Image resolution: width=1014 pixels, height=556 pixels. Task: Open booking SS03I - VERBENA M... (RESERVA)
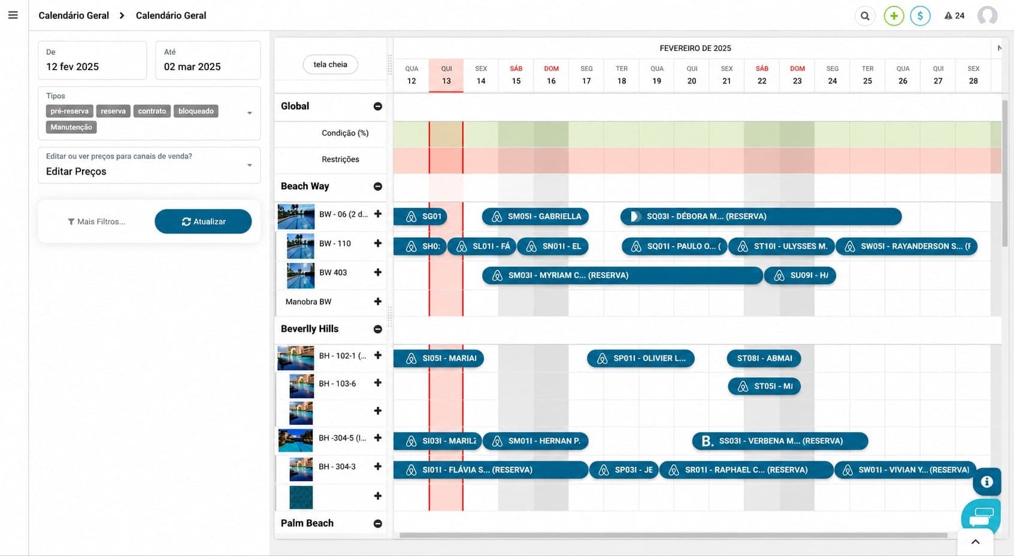pos(780,441)
